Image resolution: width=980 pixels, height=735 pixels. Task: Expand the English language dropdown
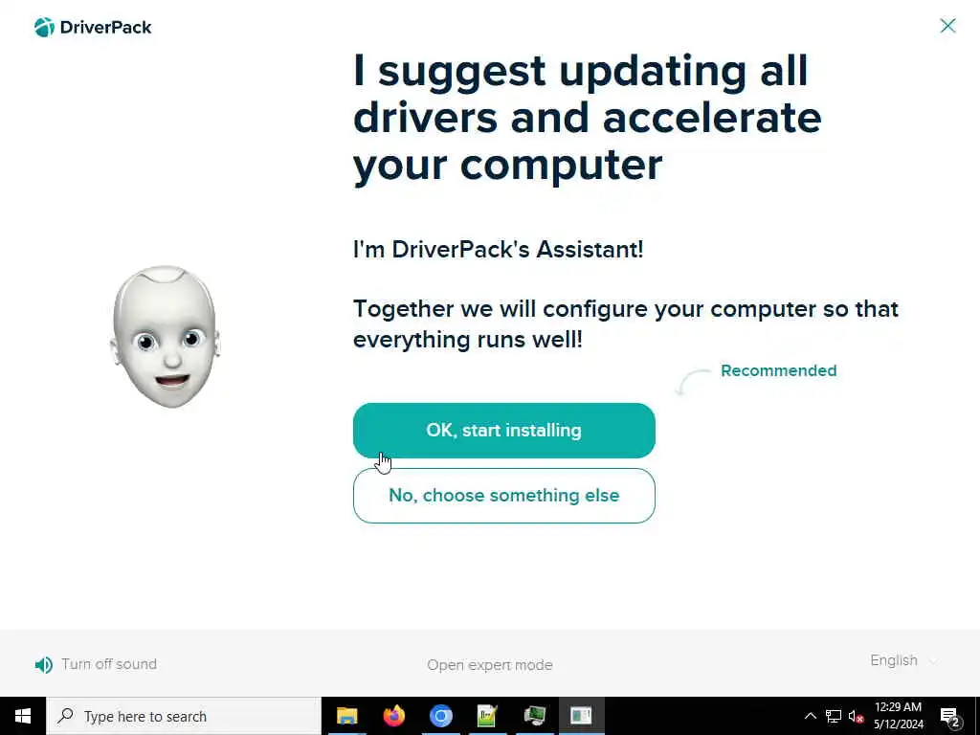tap(903, 660)
